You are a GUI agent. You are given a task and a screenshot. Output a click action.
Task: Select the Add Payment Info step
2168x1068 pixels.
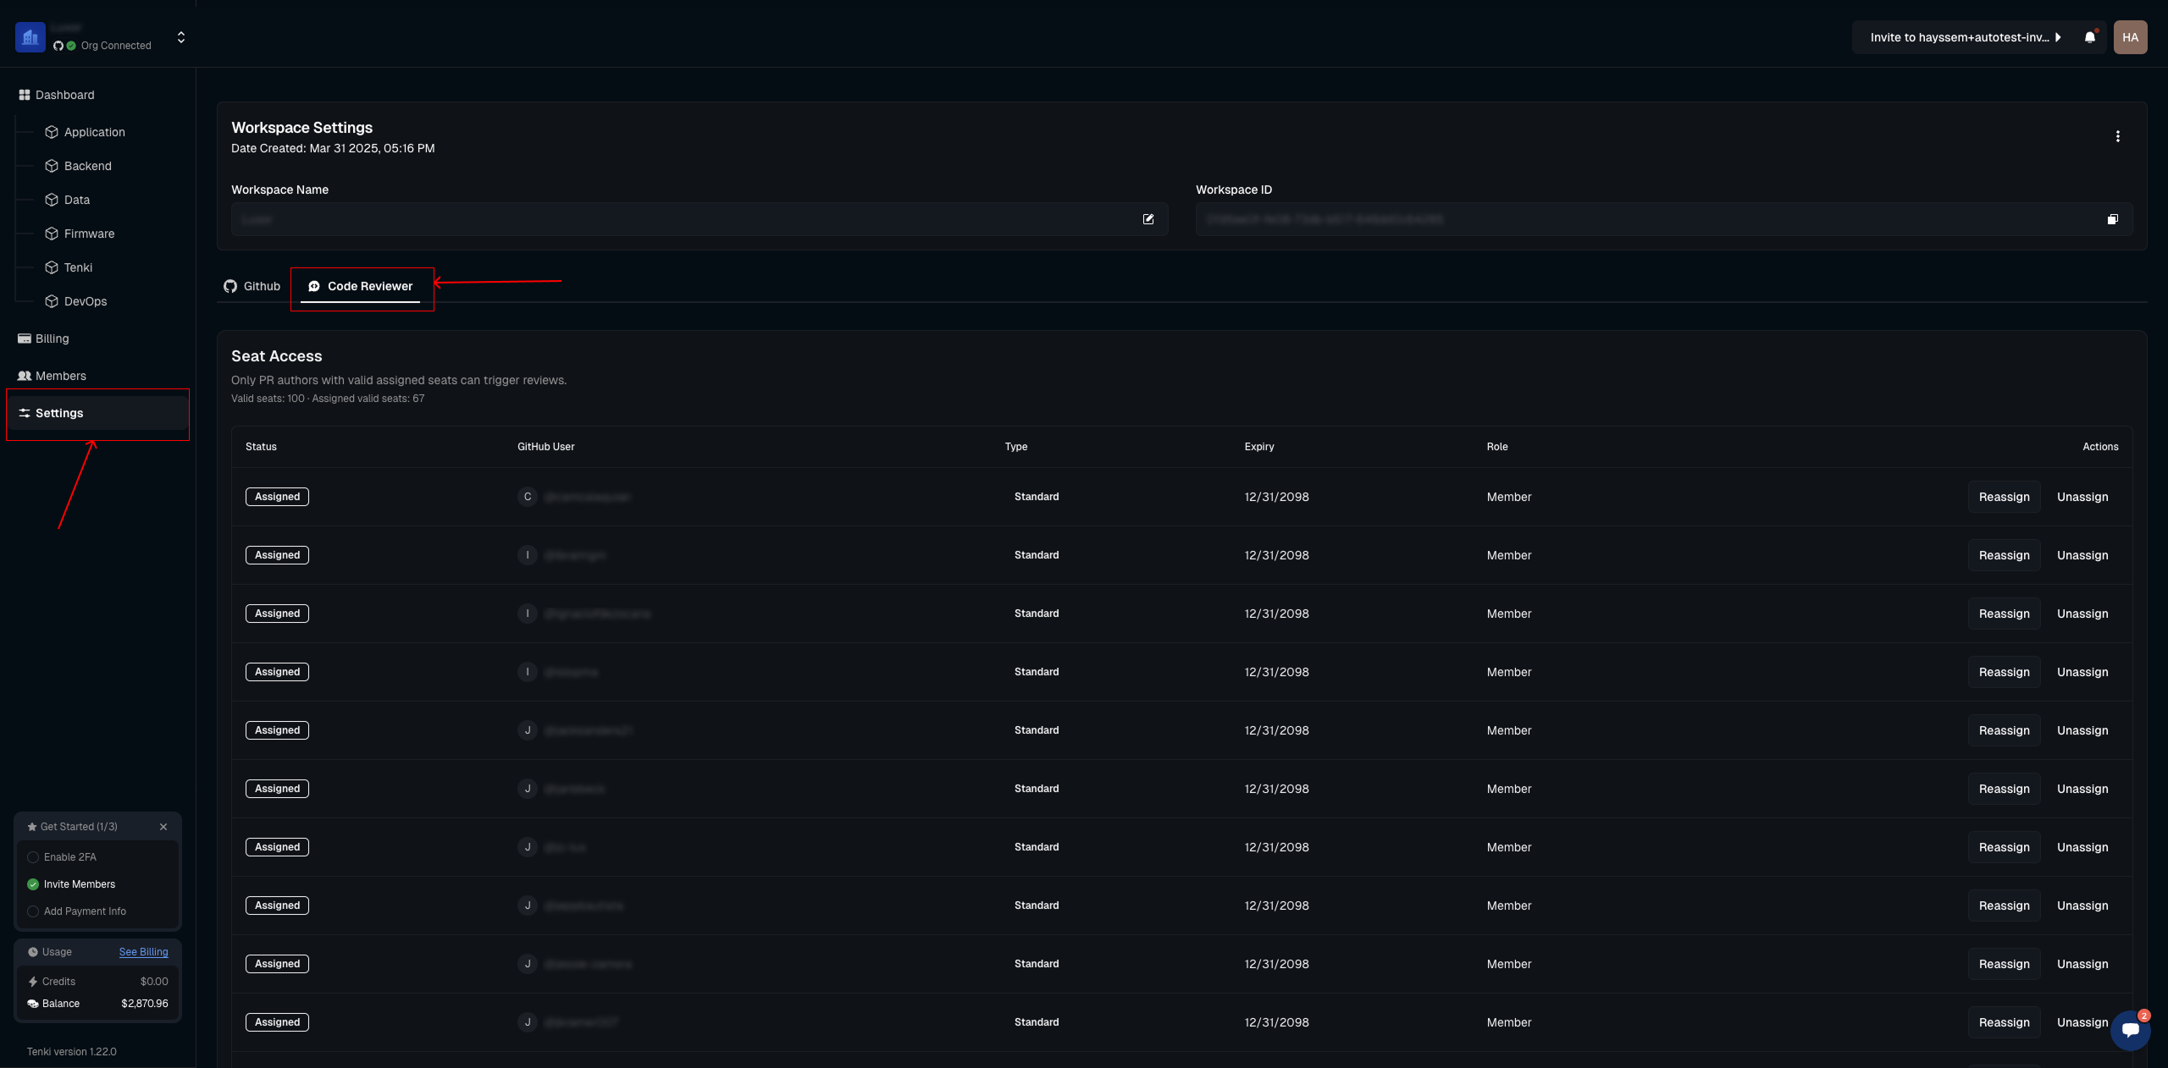click(85, 911)
